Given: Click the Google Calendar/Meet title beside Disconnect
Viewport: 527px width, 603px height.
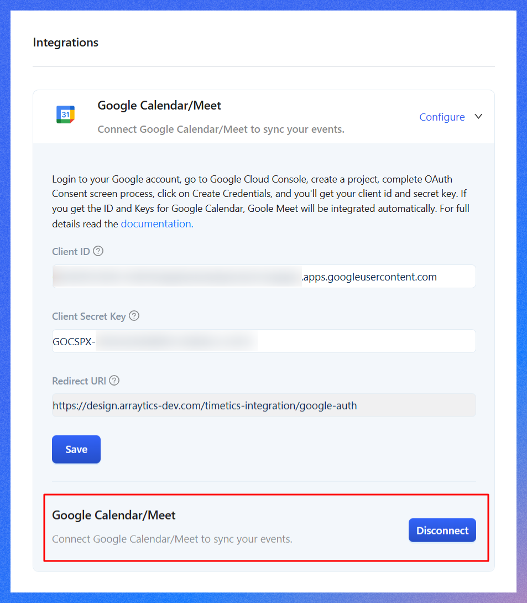Looking at the screenshot, I should click(x=114, y=515).
